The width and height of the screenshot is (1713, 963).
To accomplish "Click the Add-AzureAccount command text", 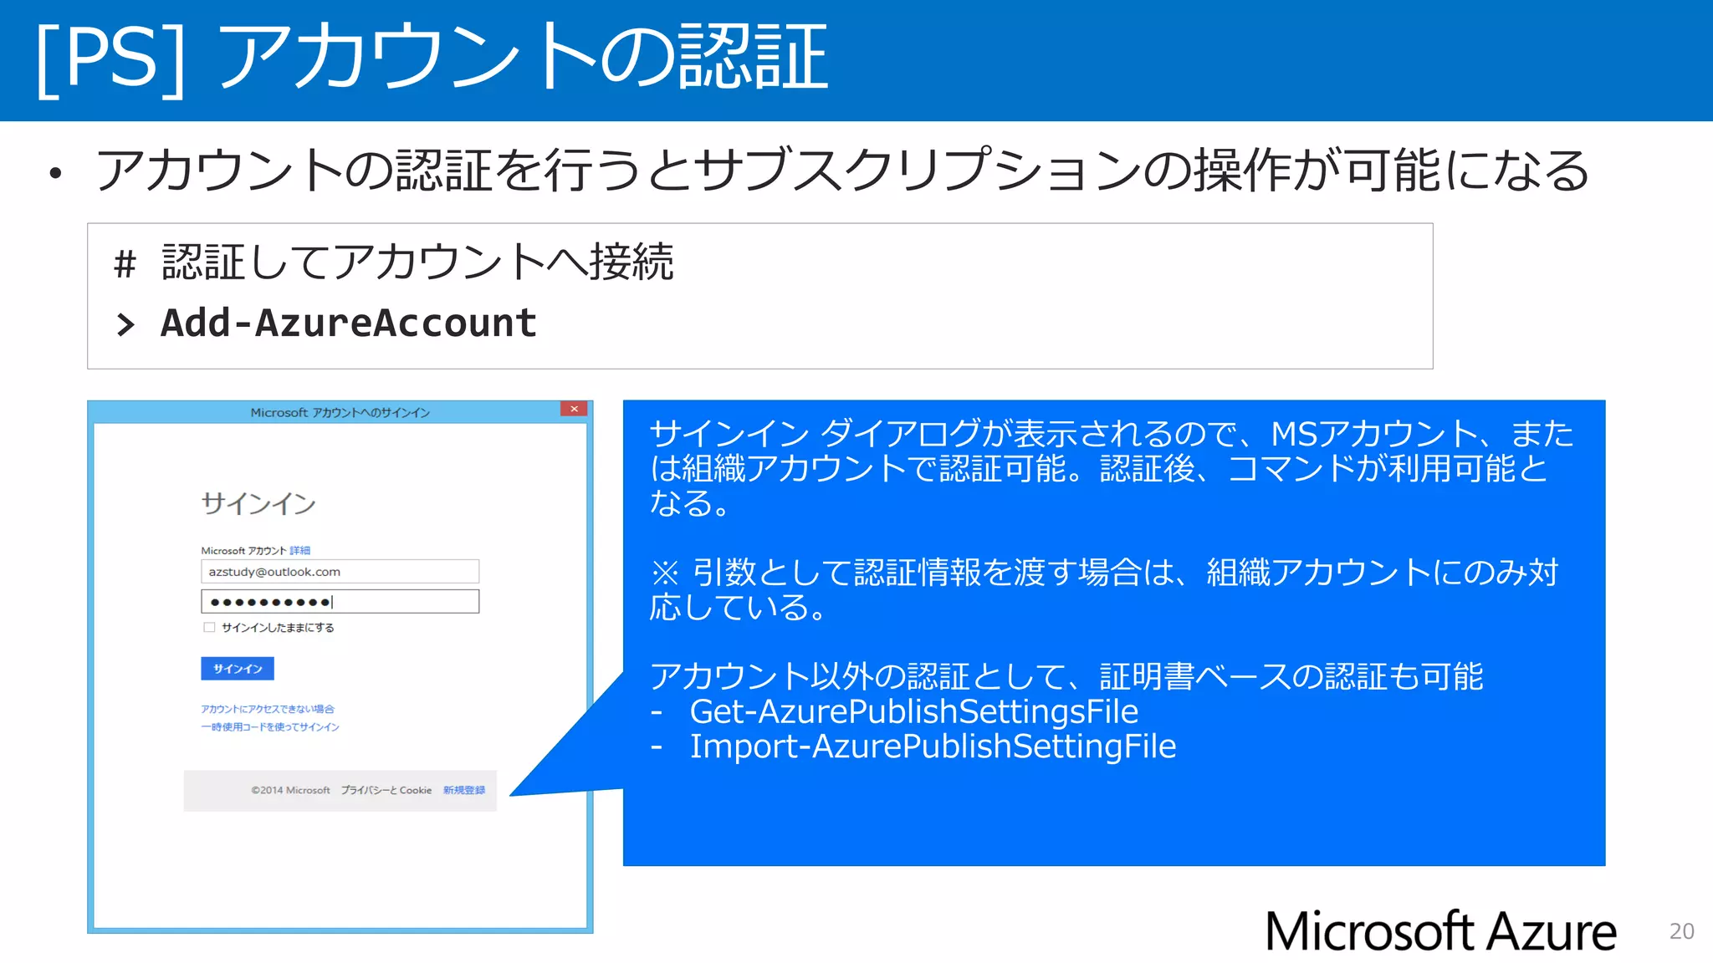I will [x=348, y=323].
